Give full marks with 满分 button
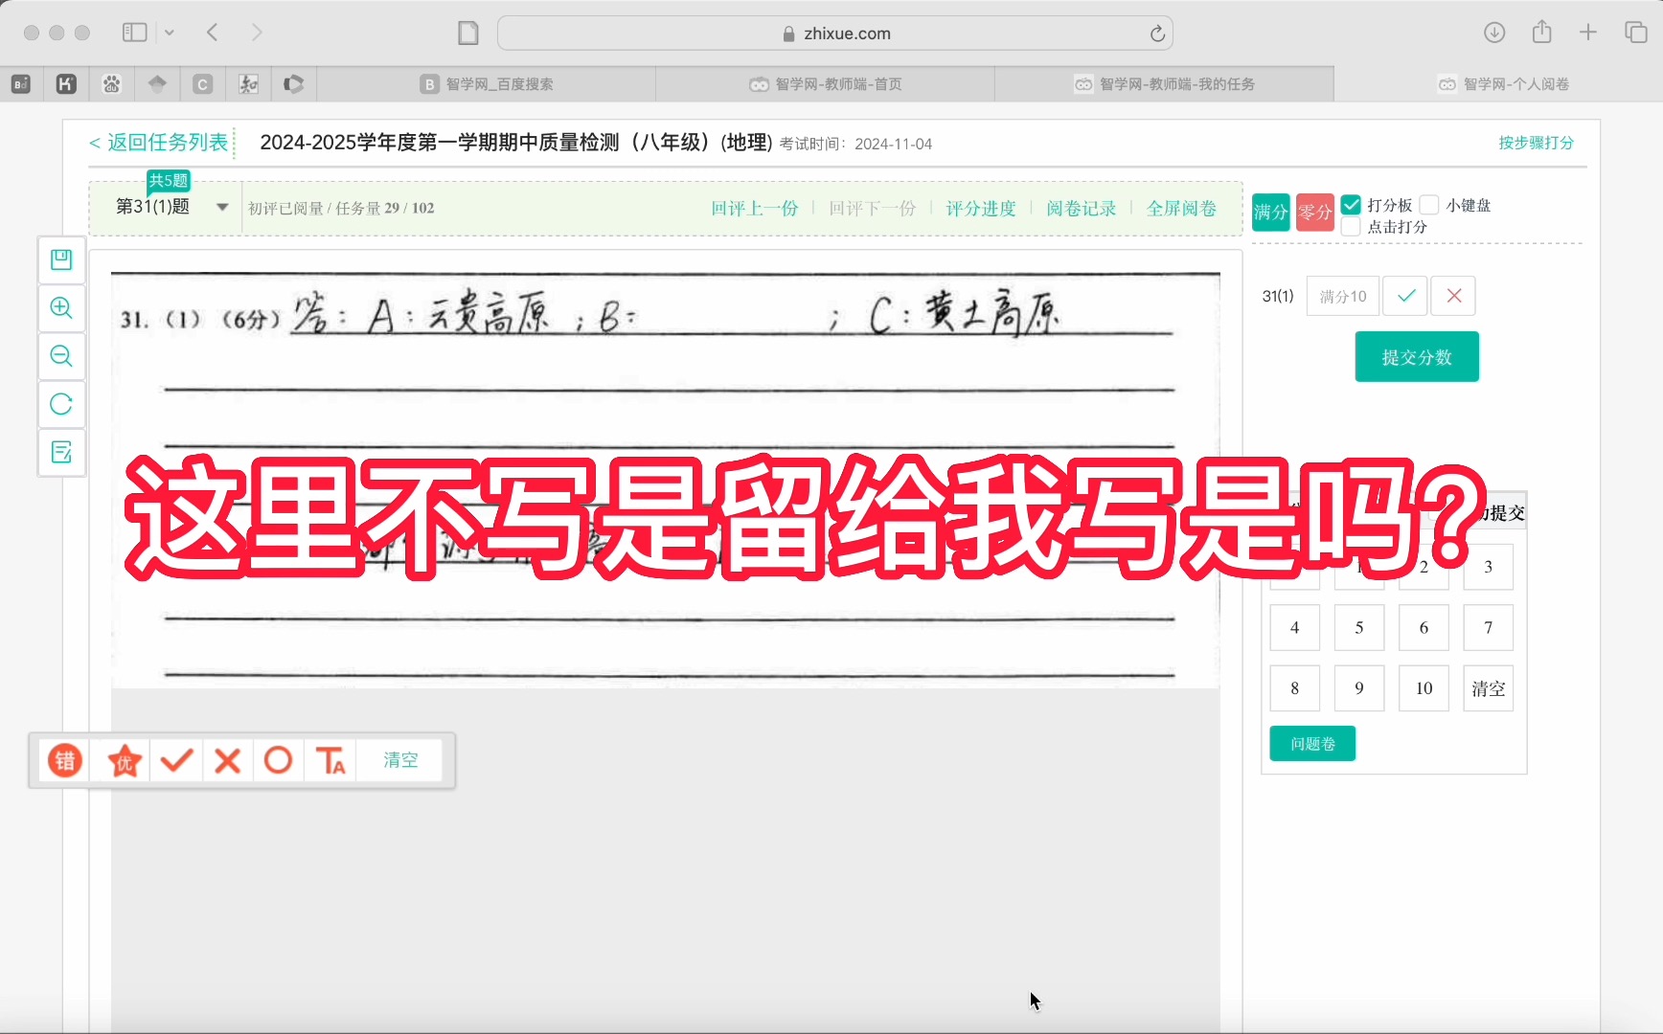 (x=1271, y=213)
